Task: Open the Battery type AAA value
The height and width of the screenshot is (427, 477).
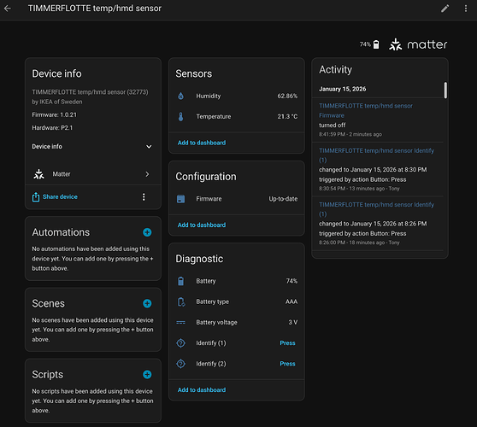Action: point(291,301)
